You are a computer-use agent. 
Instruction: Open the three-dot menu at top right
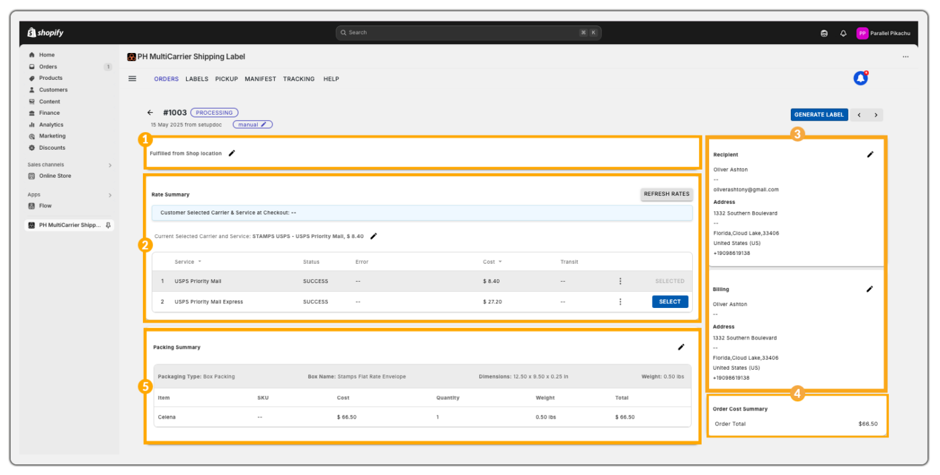905,57
